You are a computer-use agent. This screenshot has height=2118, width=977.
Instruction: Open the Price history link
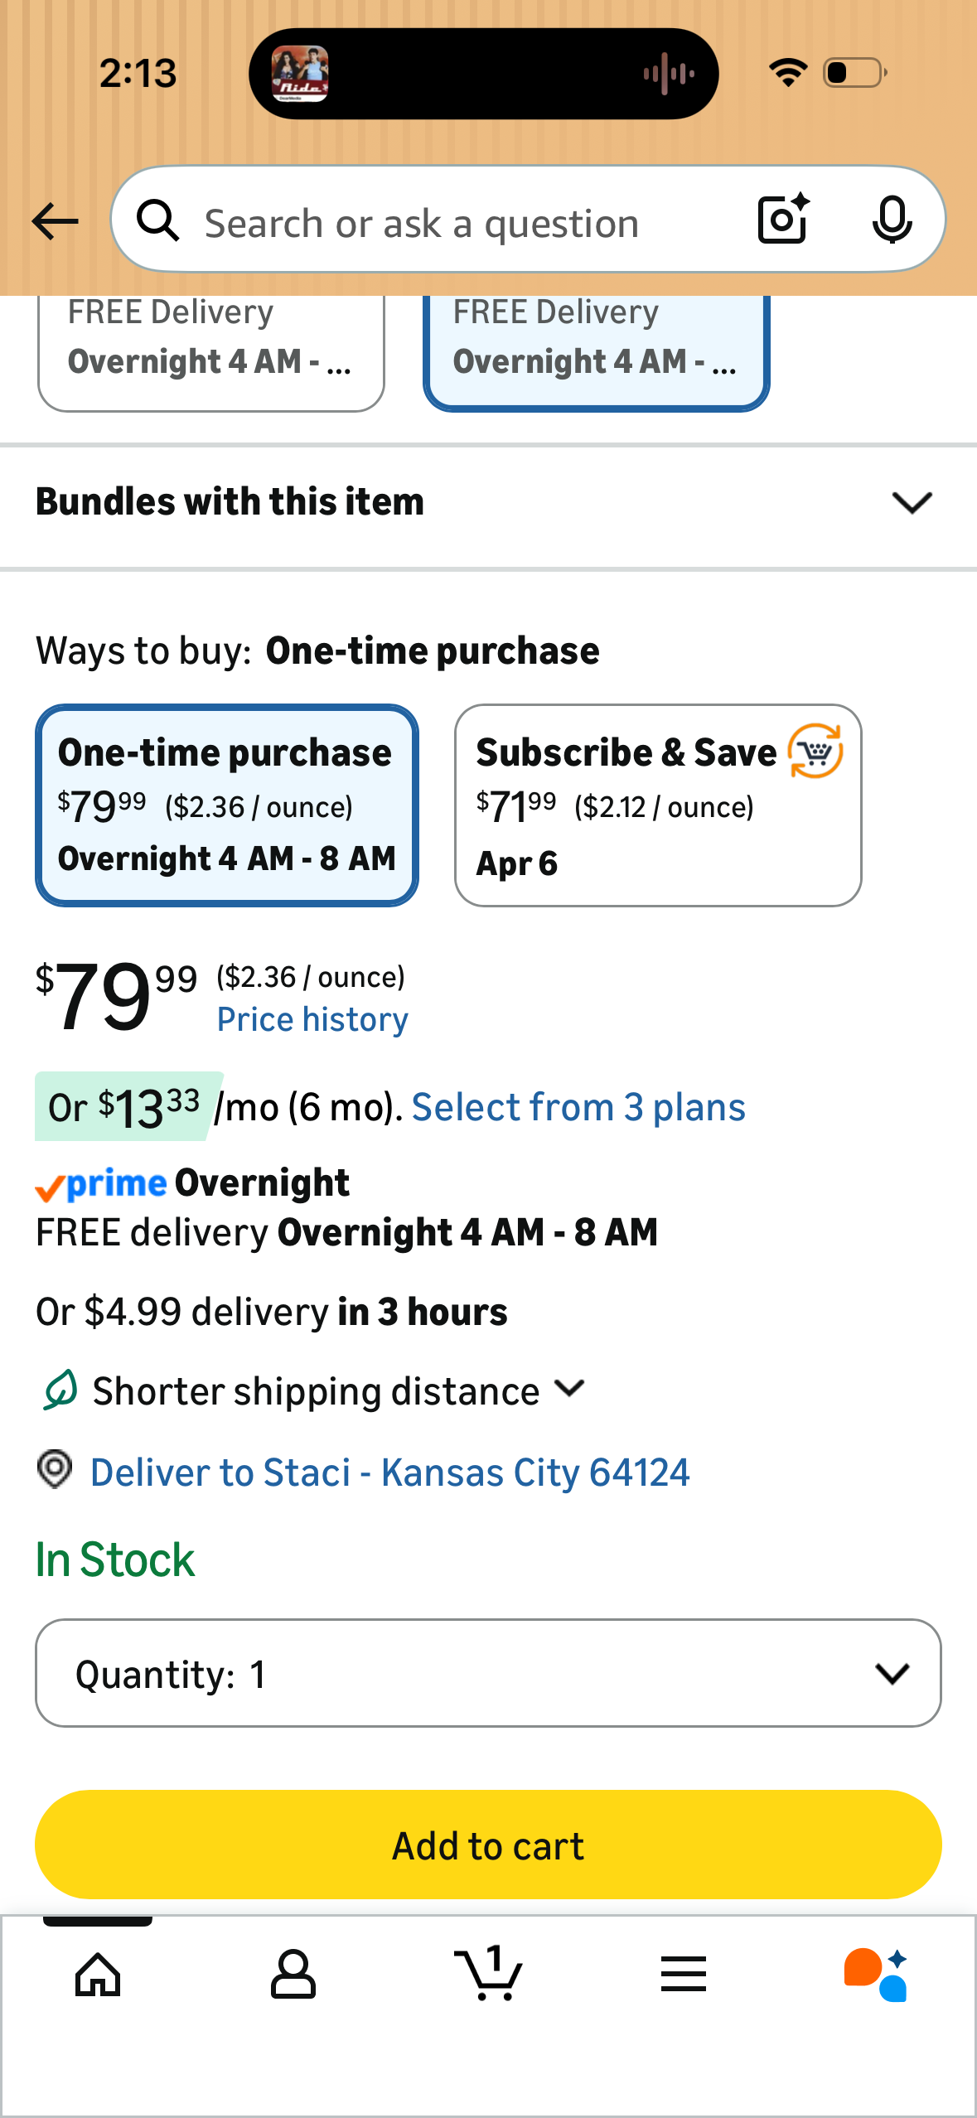click(x=312, y=1019)
